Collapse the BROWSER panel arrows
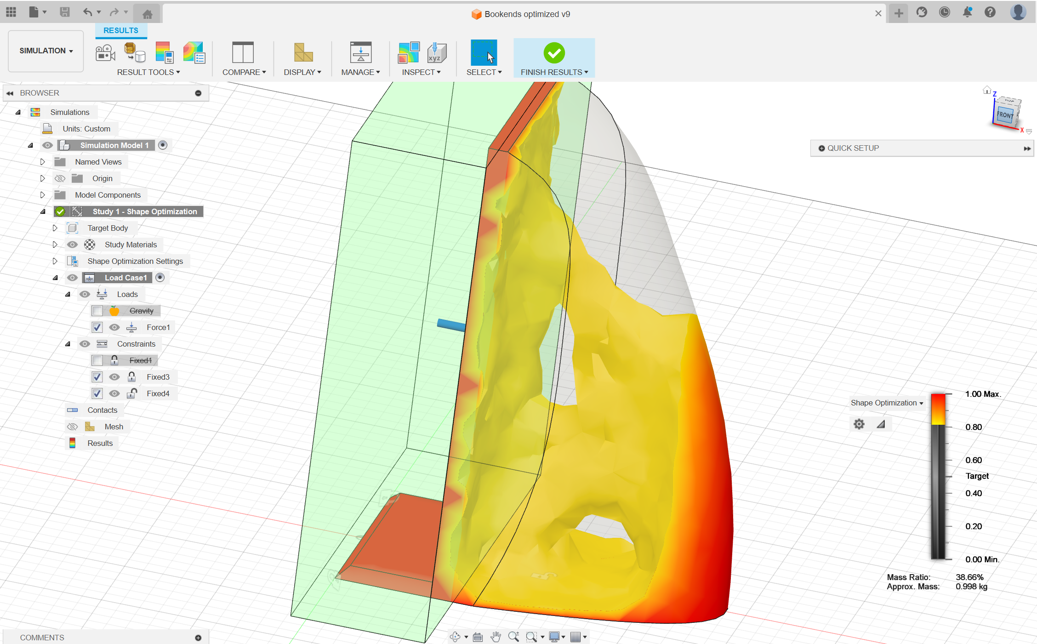Viewport: 1037px width, 644px height. coord(10,93)
